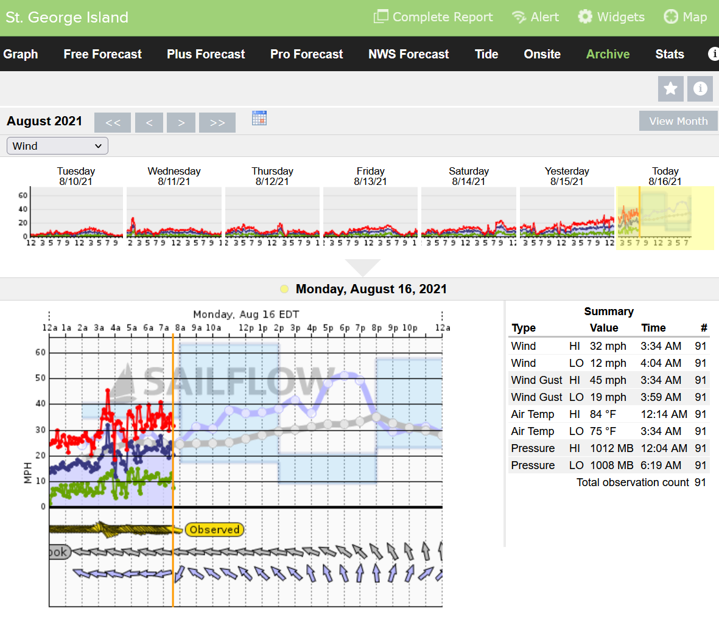Click the Alert signal icon
The width and height of the screenshot is (719, 623).
pos(519,17)
